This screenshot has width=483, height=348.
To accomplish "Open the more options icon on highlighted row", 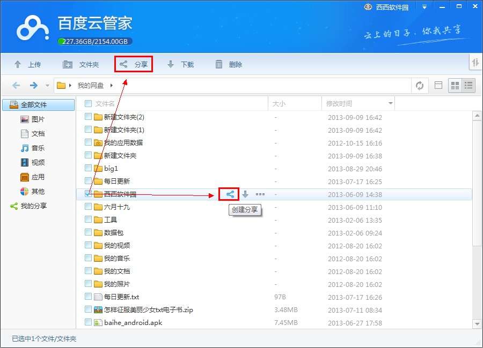I will pos(260,194).
